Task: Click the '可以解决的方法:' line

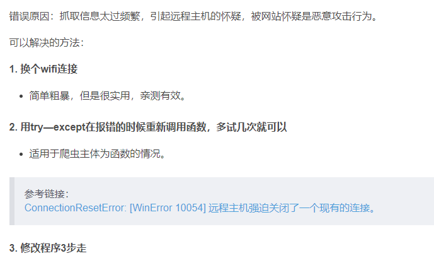Action: pos(47,43)
